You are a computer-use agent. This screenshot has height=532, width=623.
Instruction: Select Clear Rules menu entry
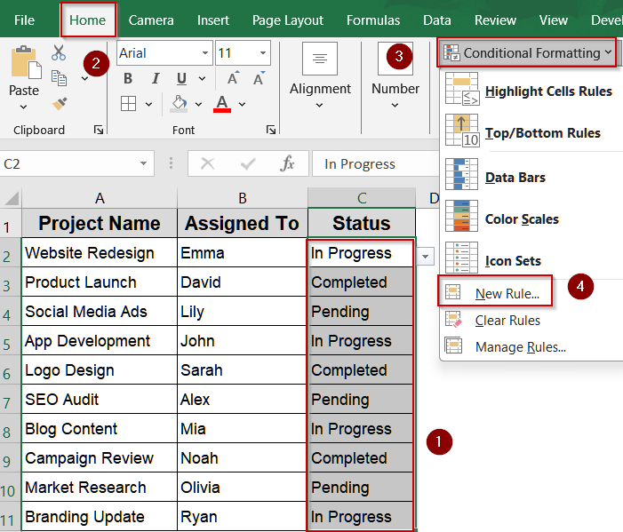pyautogui.click(x=507, y=321)
